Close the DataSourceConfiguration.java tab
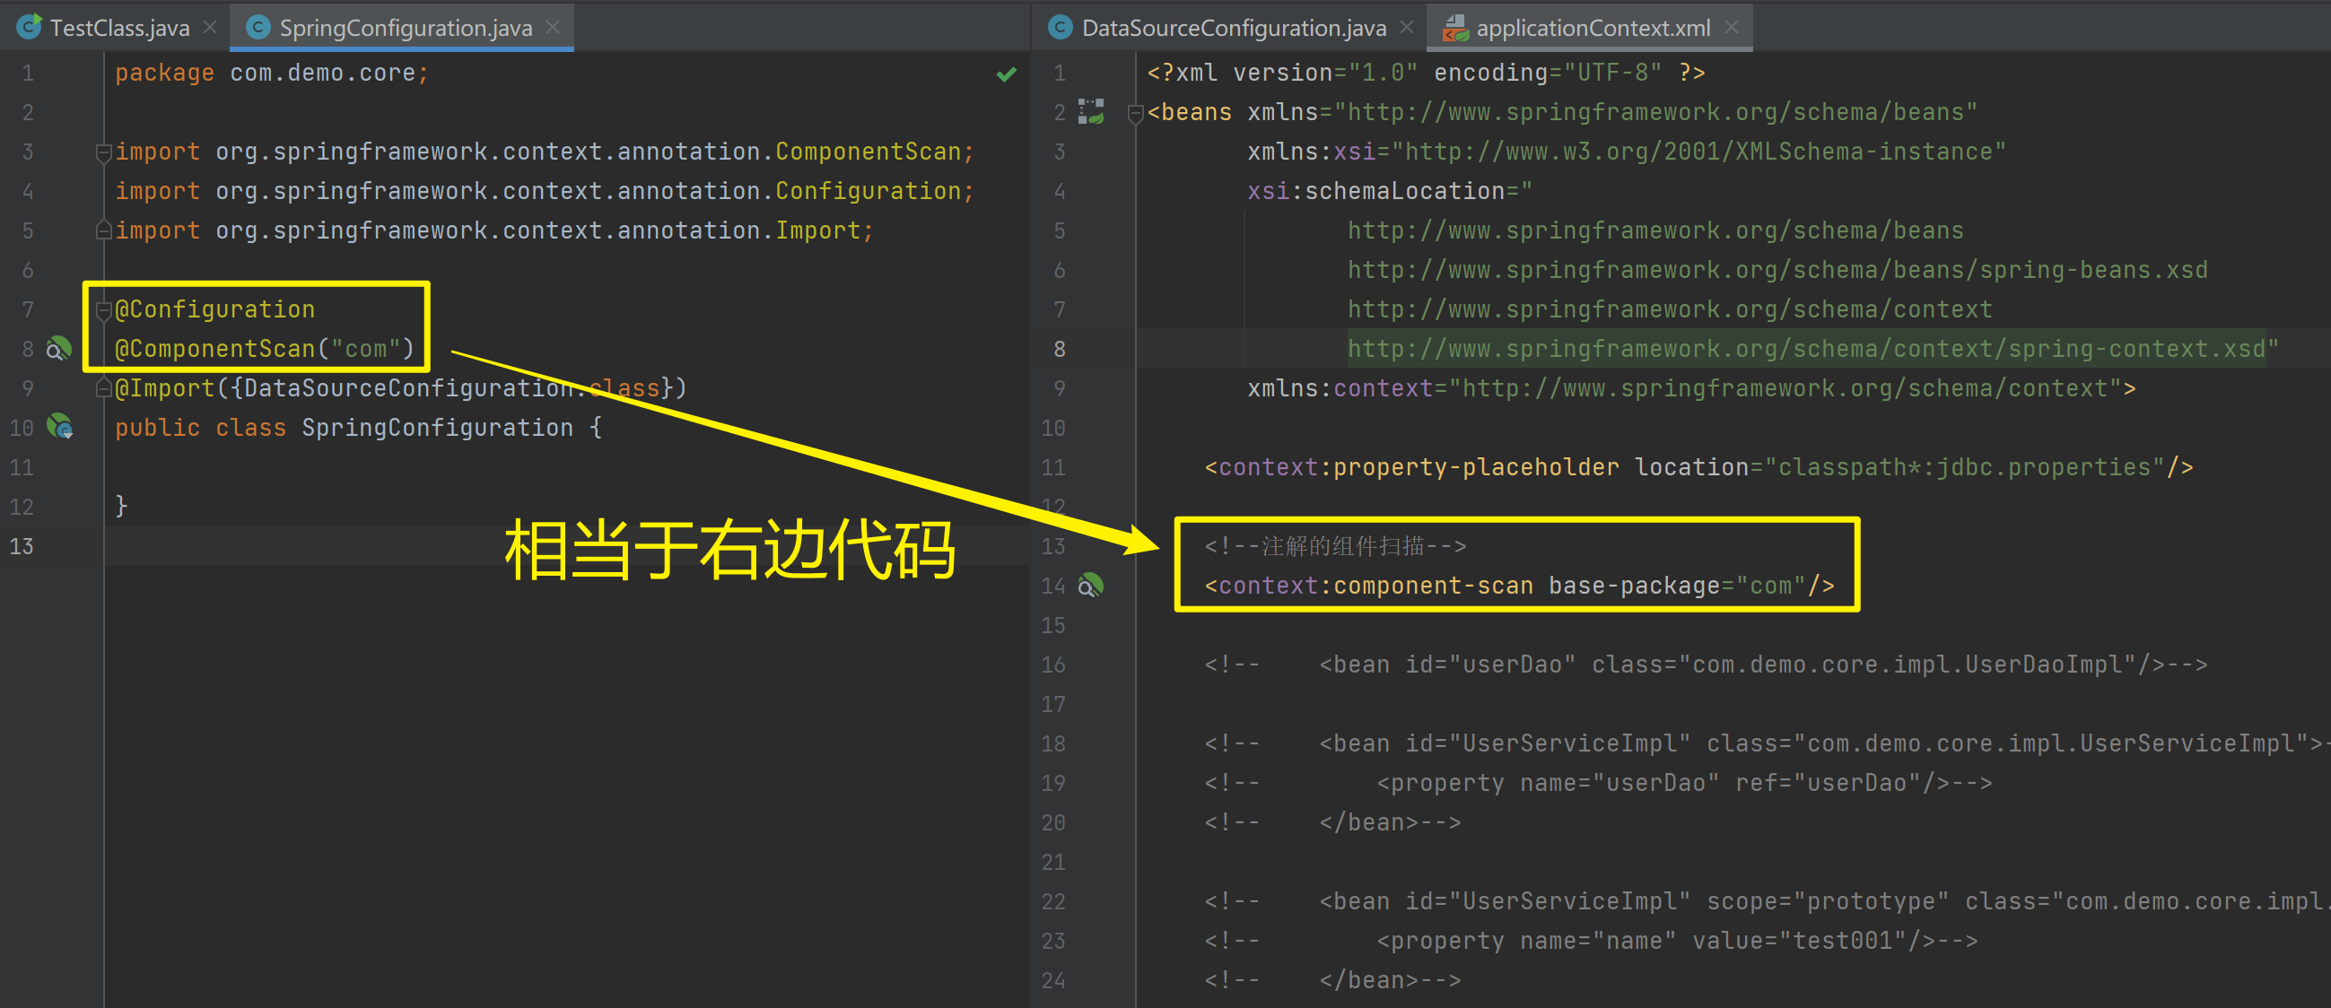 point(1406,28)
